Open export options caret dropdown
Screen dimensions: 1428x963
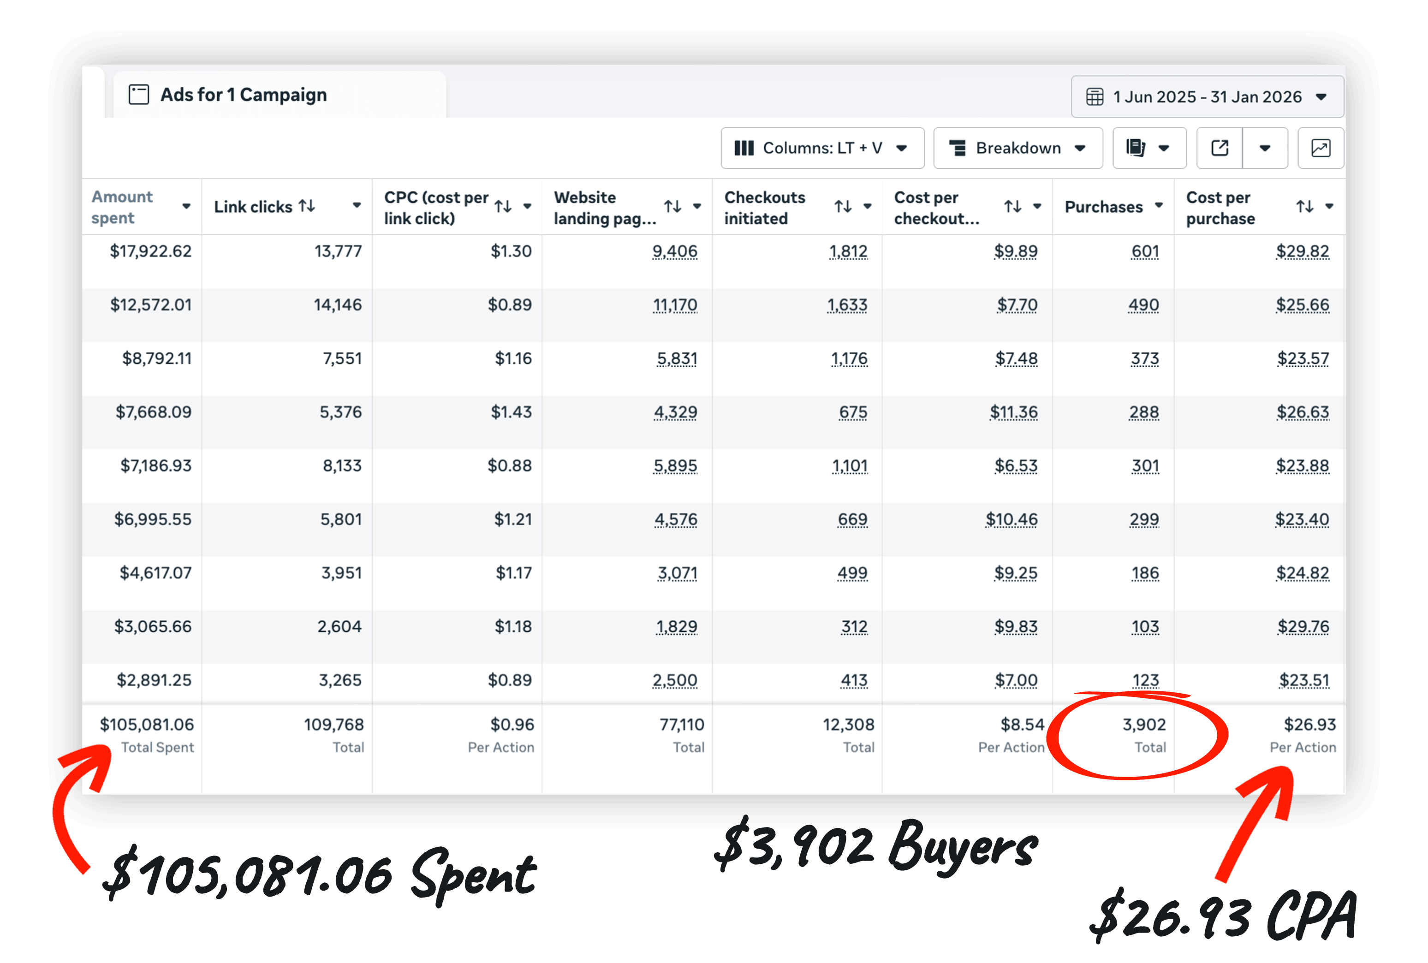[1265, 148]
